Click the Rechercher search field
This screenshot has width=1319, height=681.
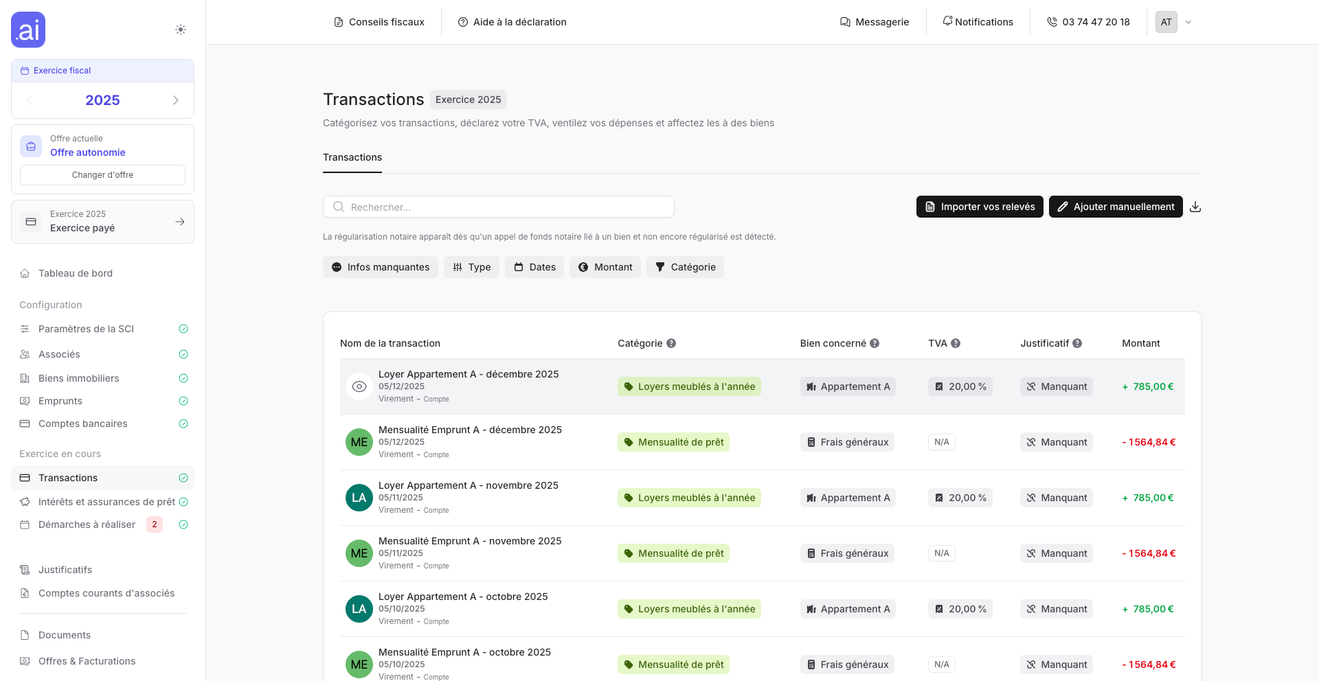click(x=498, y=207)
